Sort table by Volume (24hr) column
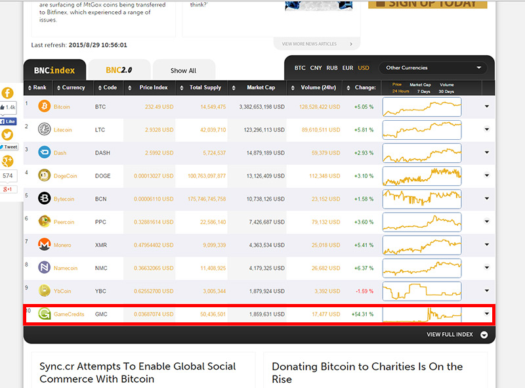Viewport: 525px width, 388px height. tap(314, 87)
